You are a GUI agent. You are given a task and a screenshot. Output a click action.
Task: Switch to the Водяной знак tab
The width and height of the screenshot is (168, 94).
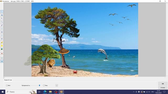8,80
